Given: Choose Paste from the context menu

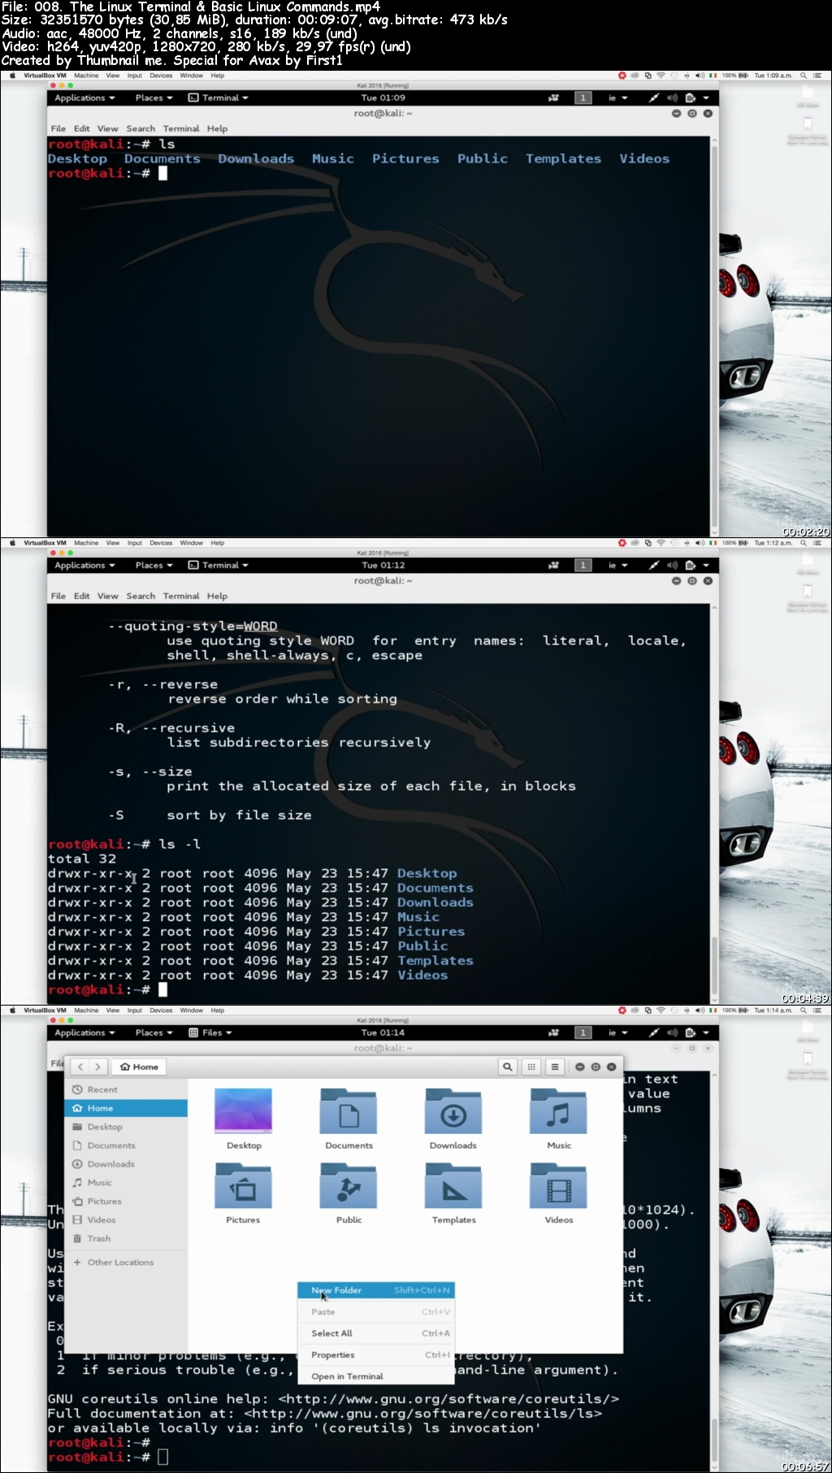Looking at the screenshot, I should coord(375,1312).
